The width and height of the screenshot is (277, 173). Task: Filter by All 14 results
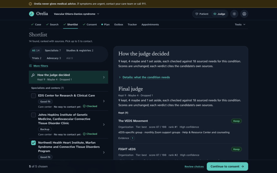[x=36, y=50]
